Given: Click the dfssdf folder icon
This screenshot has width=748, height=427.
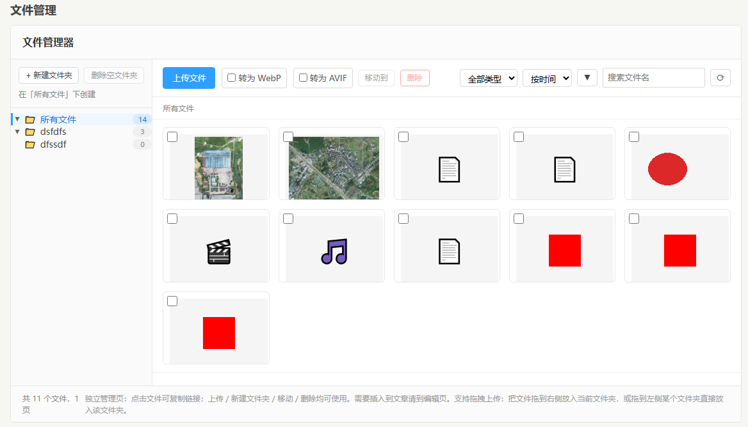Looking at the screenshot, I should pyautogui.click(x=30, y=144).
